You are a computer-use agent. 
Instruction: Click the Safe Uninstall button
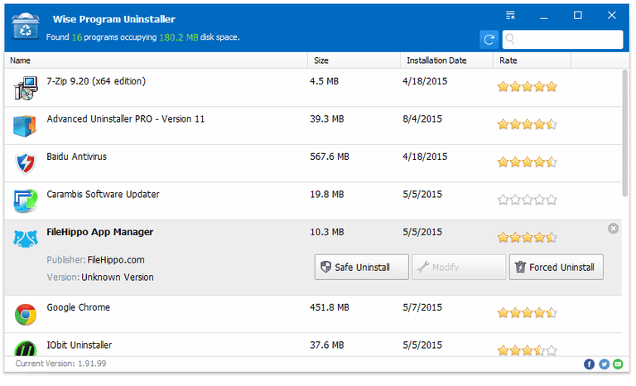click(x=362, y=268)
